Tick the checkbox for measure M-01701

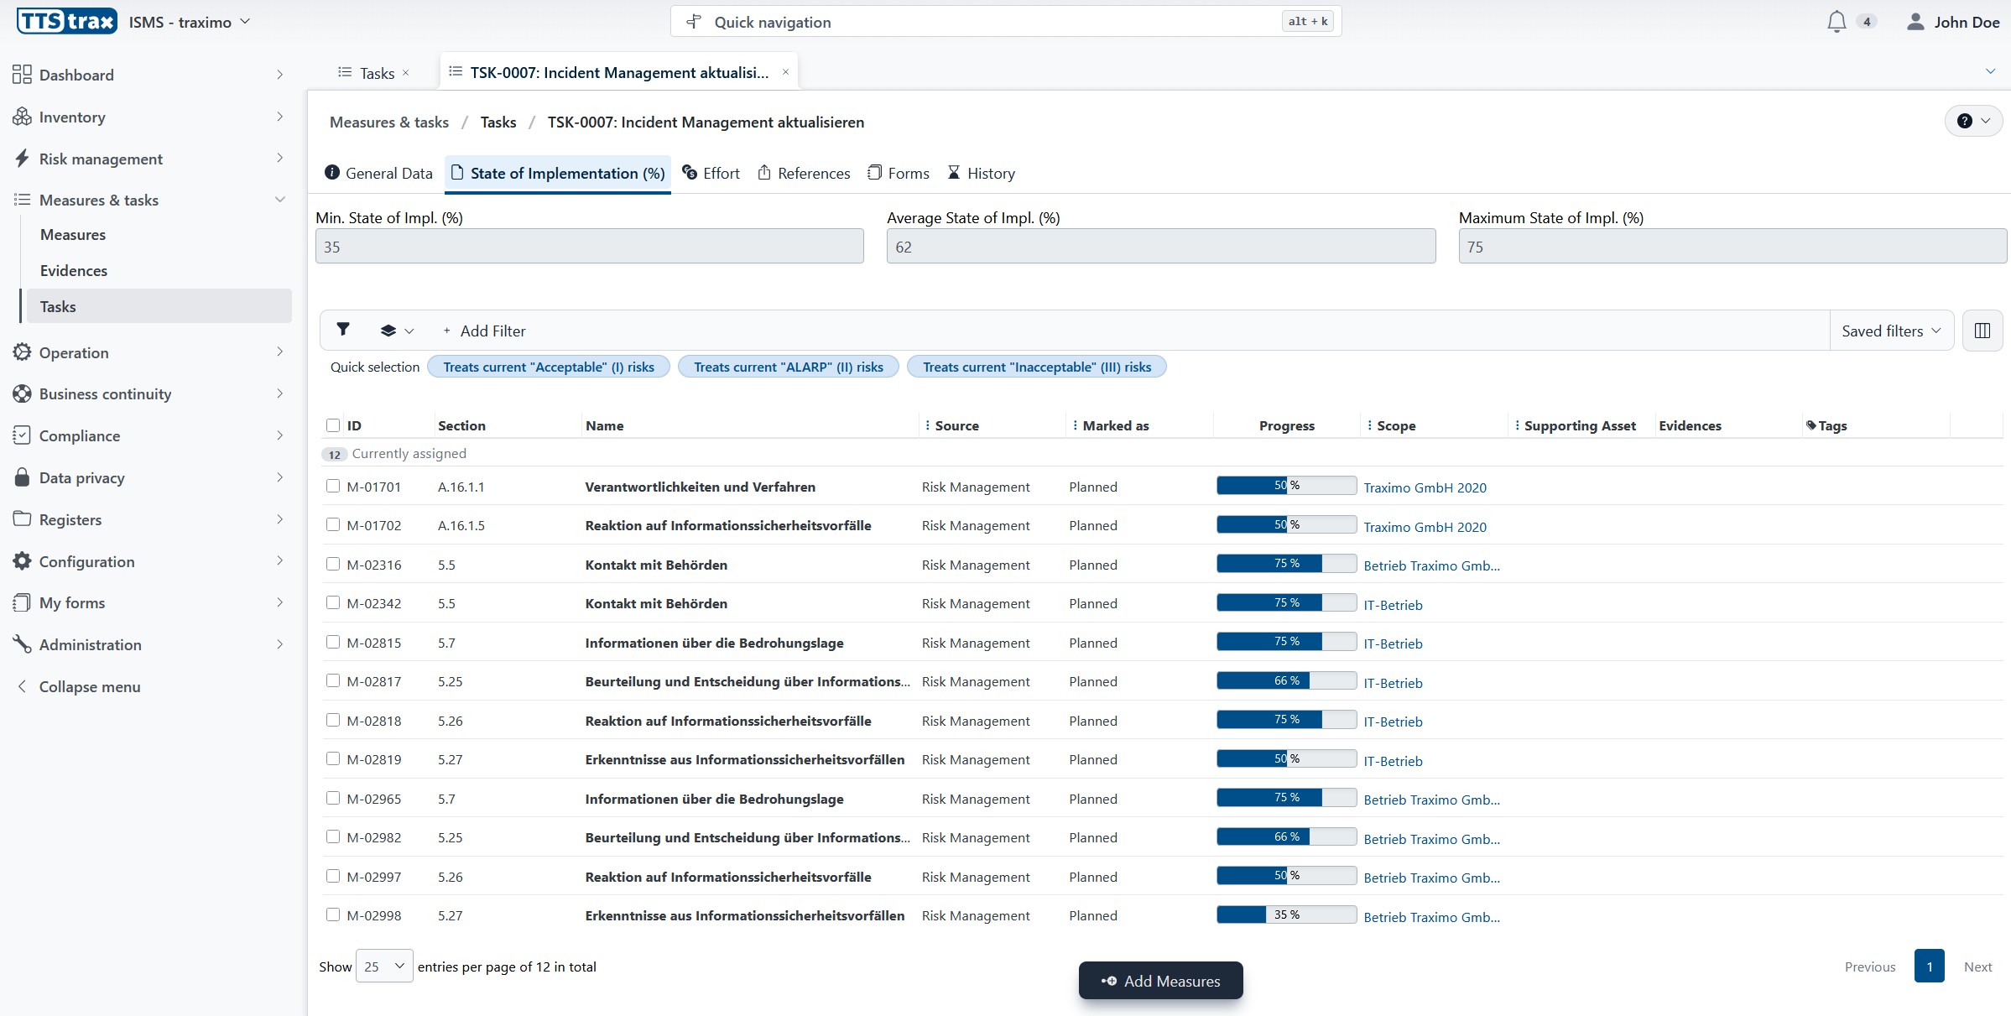click(333, 486)
